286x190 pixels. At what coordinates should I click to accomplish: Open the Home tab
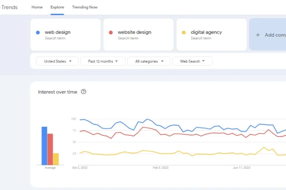point(37,7)
